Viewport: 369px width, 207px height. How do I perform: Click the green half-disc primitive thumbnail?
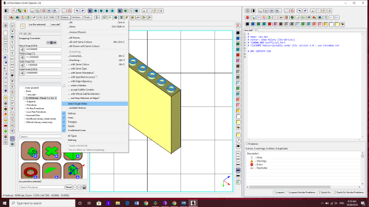[52, 171]
